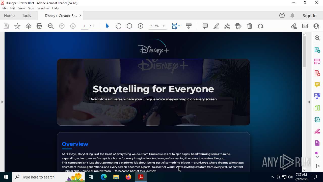Switch to the Home tab
The image size is (323, 182).
click(9, 15)
